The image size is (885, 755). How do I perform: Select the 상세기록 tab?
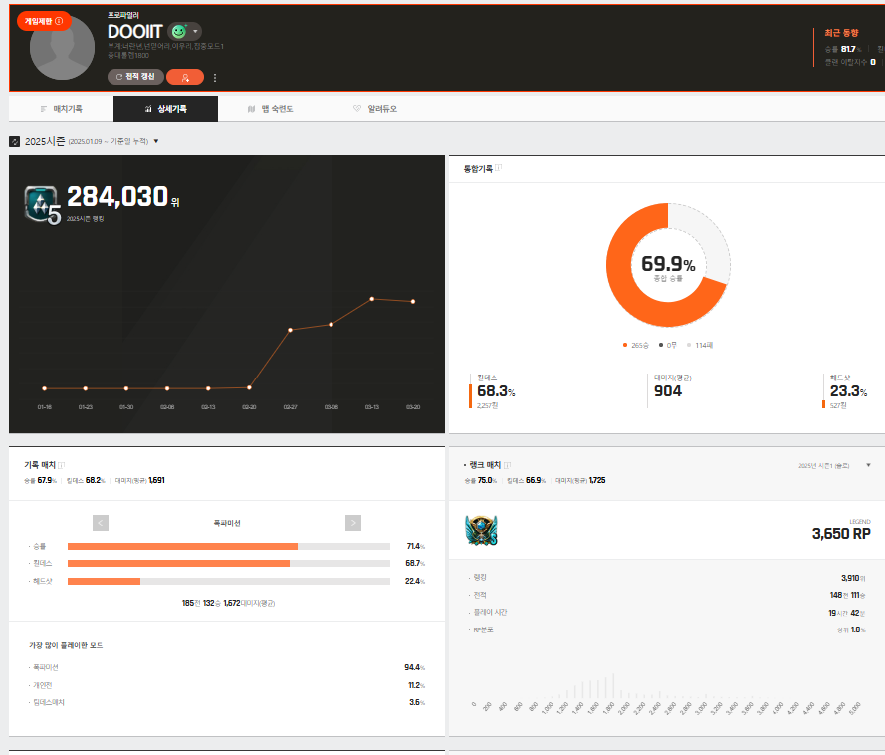tap(165, 109)
